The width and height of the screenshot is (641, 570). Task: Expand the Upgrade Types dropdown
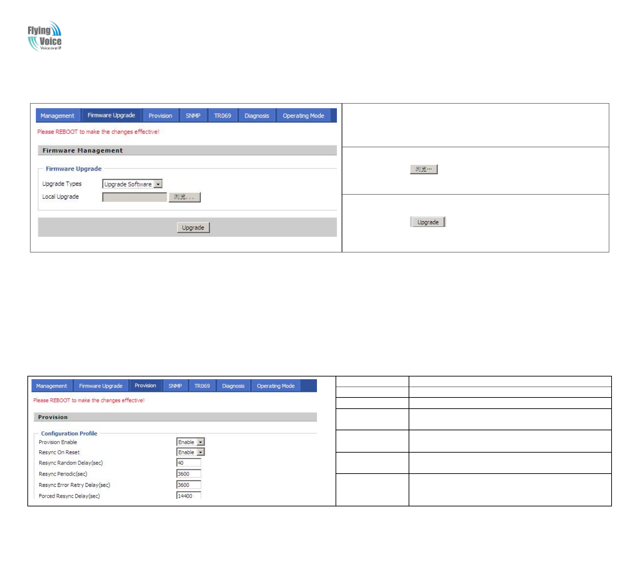(x=132, y=184)
